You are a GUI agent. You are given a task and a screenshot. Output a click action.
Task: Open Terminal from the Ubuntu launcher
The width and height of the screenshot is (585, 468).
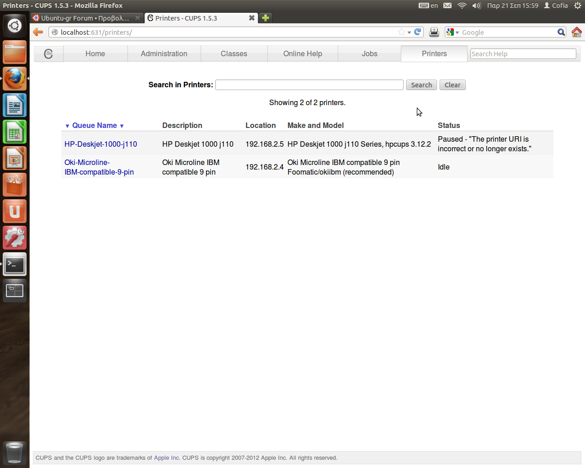(x=15, y=265)
